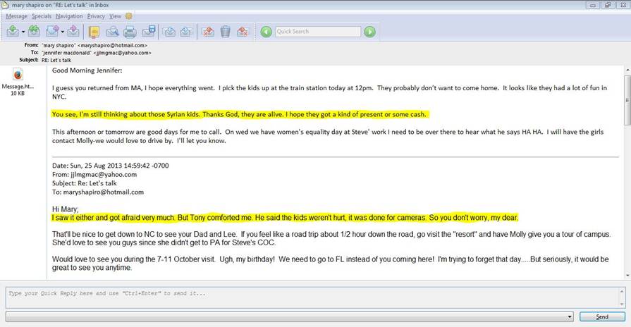
Task: Click the Reply toolbar icon
Action: tap(12, 32)
